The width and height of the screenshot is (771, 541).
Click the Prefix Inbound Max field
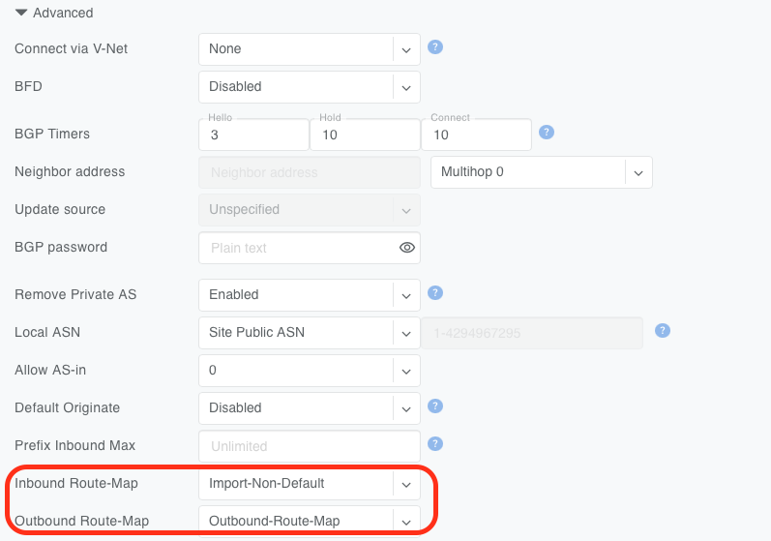coord(309,446)
